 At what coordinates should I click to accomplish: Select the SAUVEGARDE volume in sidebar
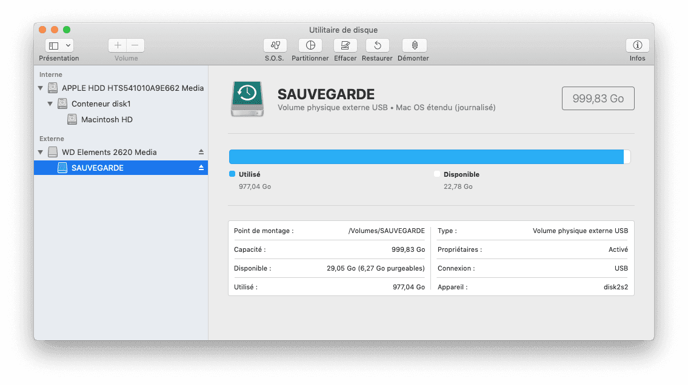(97, 168)
